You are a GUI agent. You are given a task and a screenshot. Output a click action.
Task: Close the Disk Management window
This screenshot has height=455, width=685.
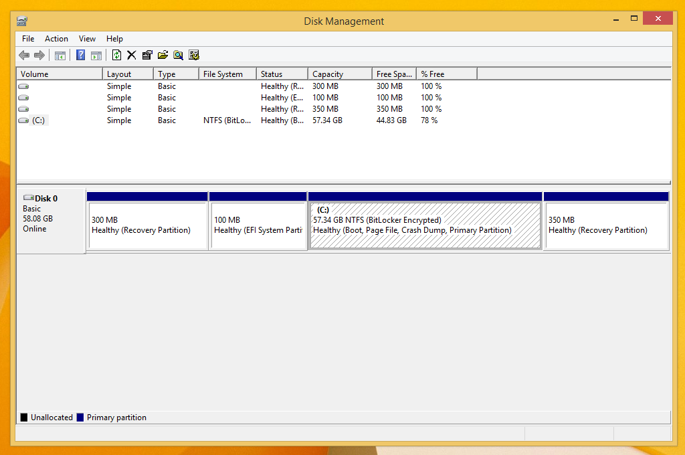(x=658, y=18)
